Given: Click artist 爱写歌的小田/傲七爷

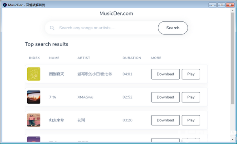Looking at the screenshot, I should pos(95,74).
